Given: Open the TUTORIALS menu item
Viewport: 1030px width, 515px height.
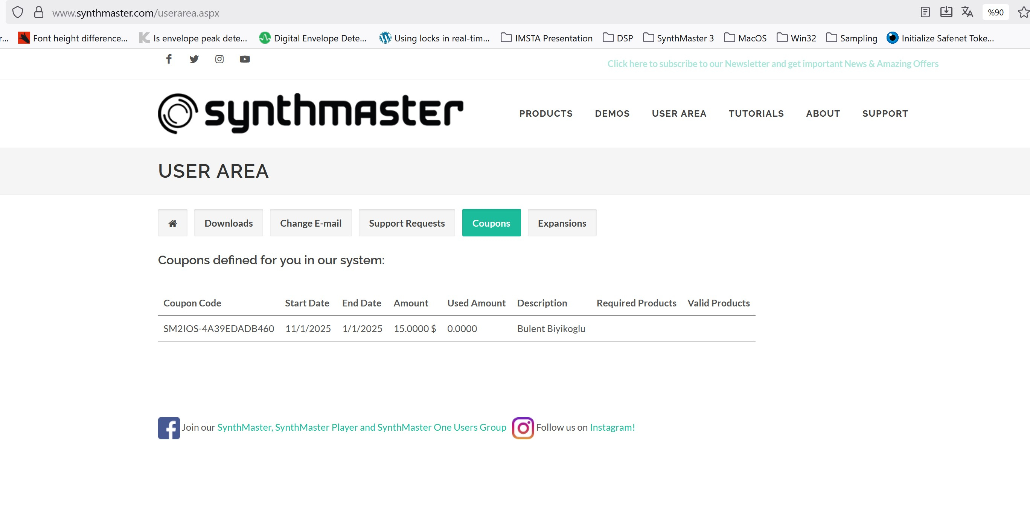Looking at the screenshot, I should [x=756, y=113].
